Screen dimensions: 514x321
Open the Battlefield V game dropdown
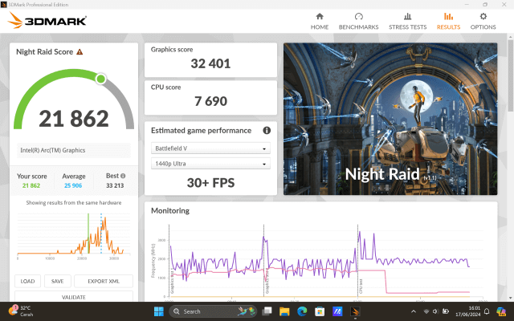point(210,148)
